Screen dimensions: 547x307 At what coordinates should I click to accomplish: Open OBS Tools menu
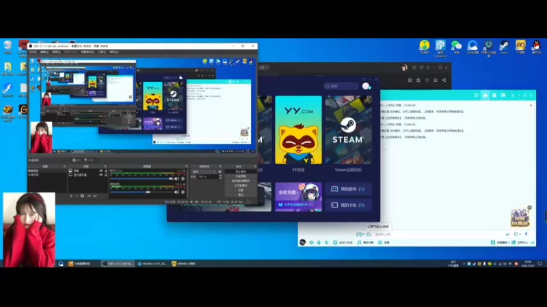102,52
